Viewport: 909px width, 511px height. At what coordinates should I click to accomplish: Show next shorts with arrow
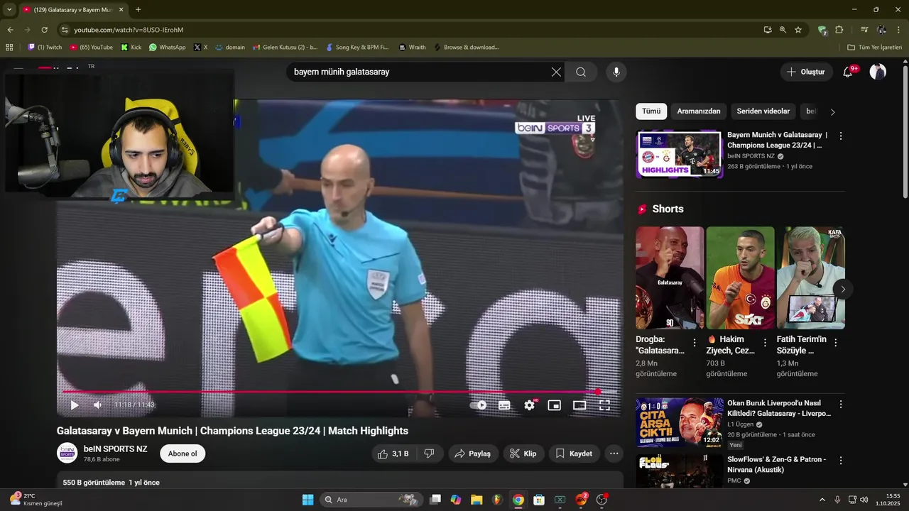coord(843,289)
